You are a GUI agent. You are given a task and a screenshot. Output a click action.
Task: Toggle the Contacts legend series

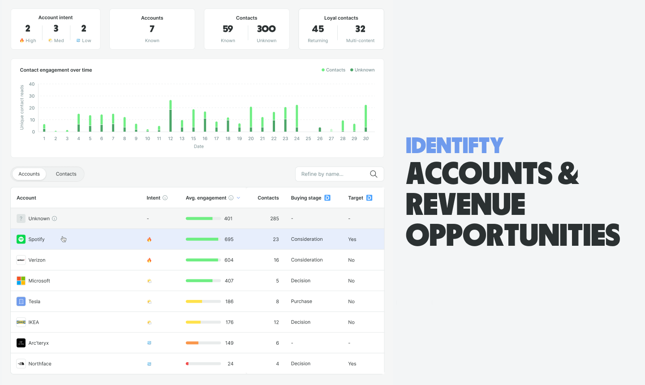click(333, 70)
